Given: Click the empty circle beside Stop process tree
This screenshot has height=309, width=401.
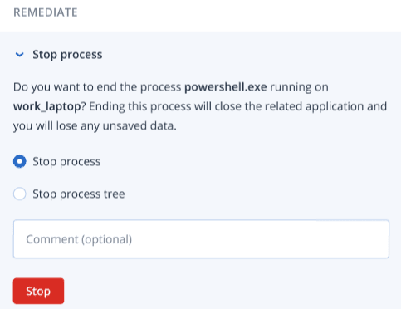Looking at the screenshot, I should (20, 194).
